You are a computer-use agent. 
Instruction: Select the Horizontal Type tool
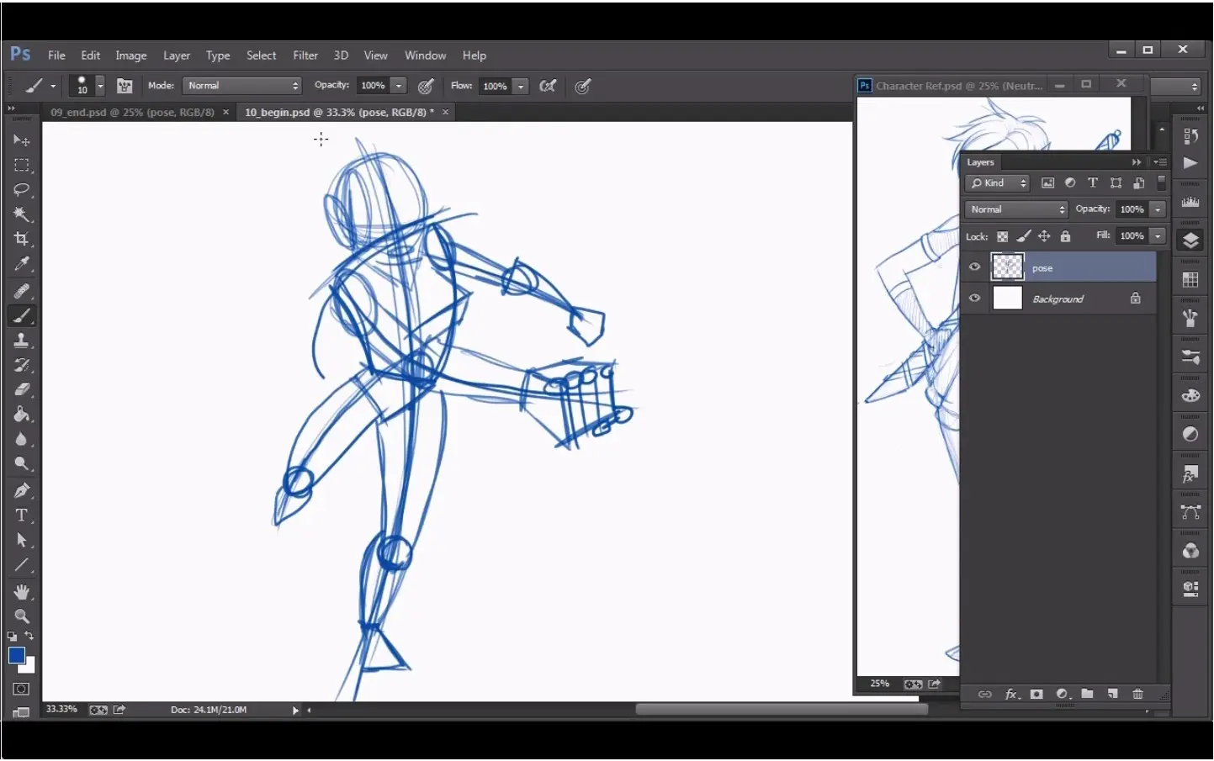pyautogui.click(x=22, y=515)
